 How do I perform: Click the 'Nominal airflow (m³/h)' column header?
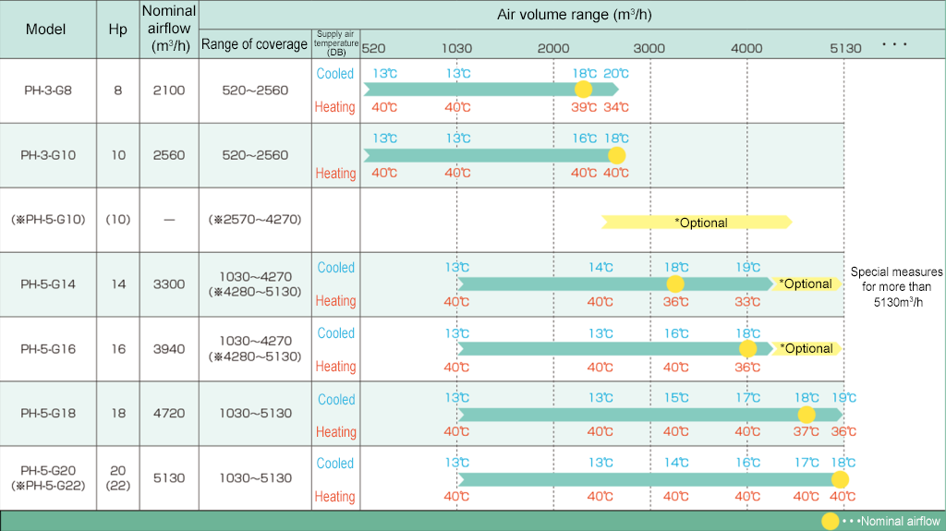pos(168,29)
